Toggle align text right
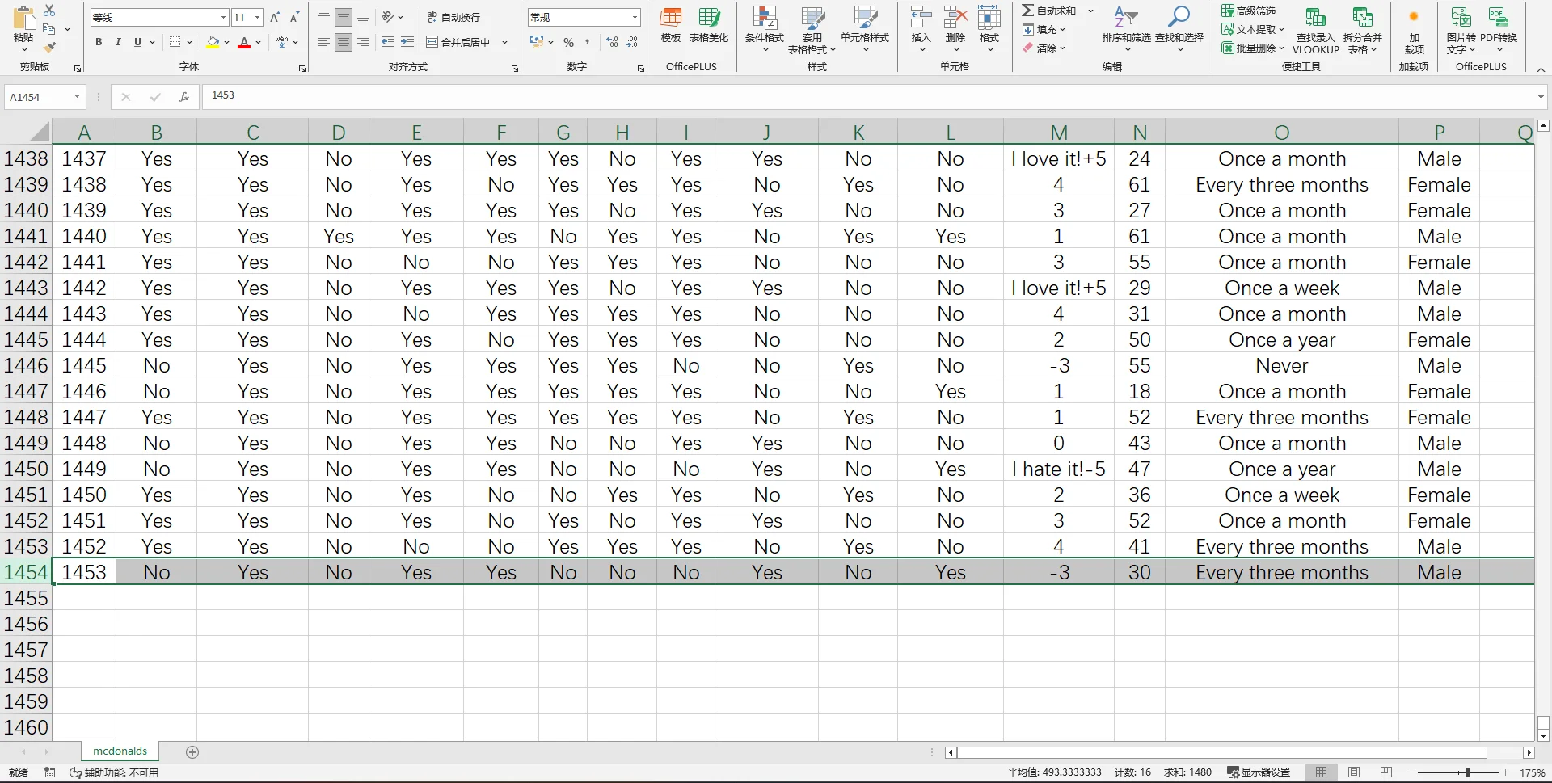Viewport: 1552px width, 783px height. point(363,42)
